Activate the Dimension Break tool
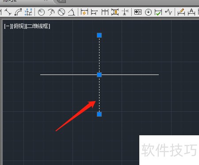The width and height of the screenshot is (199, 165). coord(125,12)
